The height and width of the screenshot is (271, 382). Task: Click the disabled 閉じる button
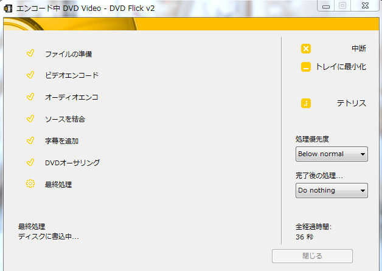(312, 256)
